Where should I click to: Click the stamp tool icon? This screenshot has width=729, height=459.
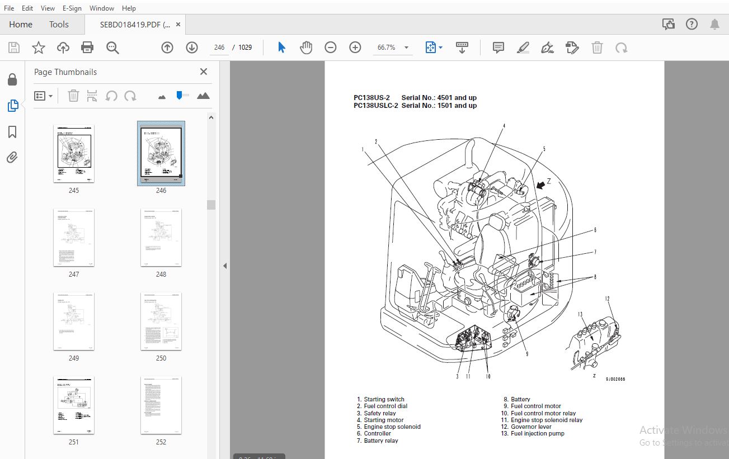pyautogui.click(x=572, y=48)
